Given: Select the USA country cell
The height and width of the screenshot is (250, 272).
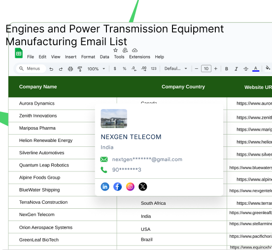Looking at the screenshot, I should [146, 229].
